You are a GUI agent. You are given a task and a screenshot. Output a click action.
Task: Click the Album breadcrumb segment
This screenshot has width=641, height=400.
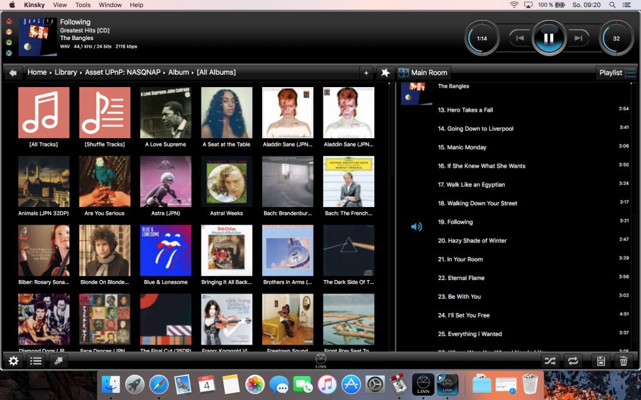[179, 72]
